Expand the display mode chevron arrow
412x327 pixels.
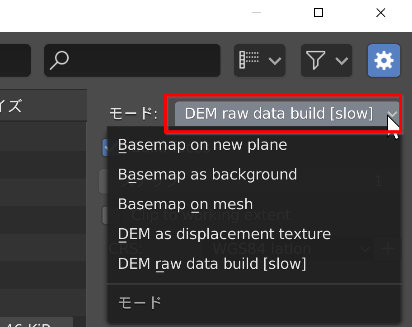pyautogui.click(x=275, y=61)
